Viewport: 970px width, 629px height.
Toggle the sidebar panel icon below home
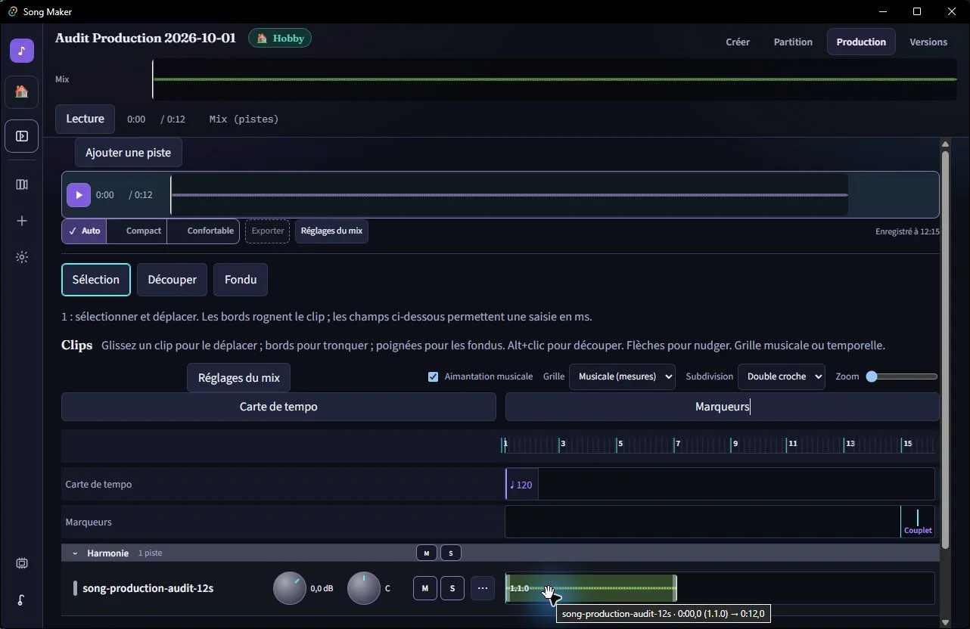[22, 136]
